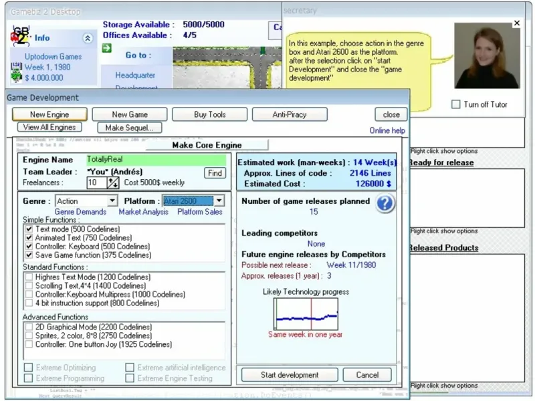This screenshot has height=401, width=535.
Task: Click the money balance icon
Action: [x=16, y=78]
